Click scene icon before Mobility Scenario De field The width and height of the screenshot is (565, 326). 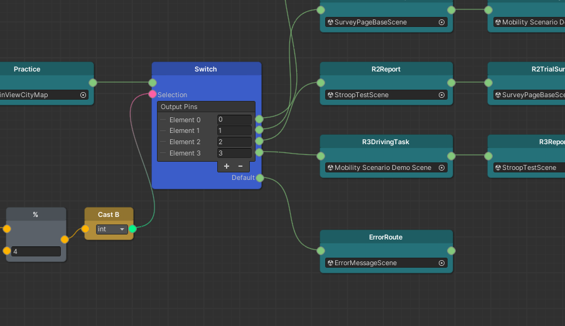498,23
